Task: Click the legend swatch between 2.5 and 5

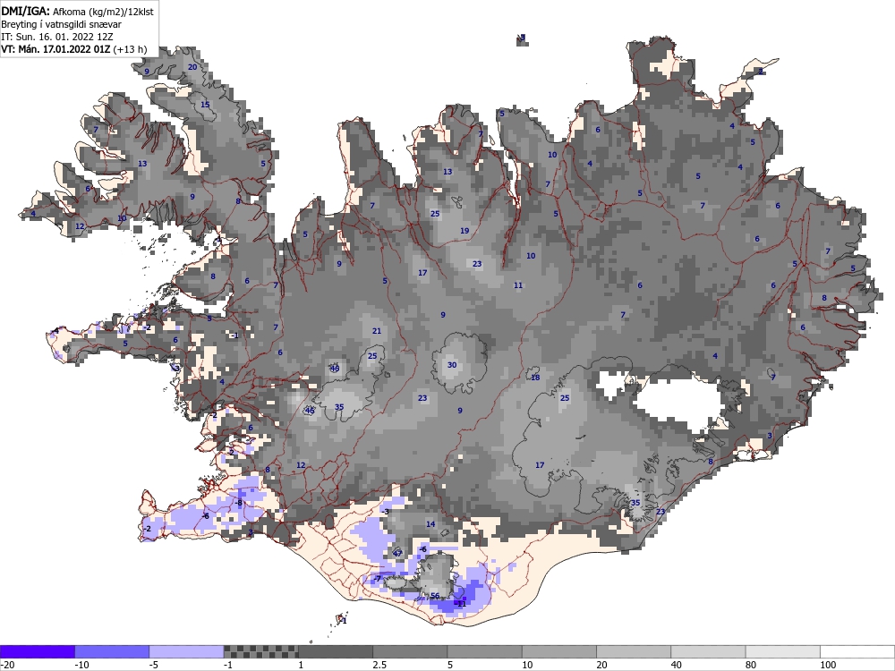Action: pyautogui.click(x=410, y=651)
